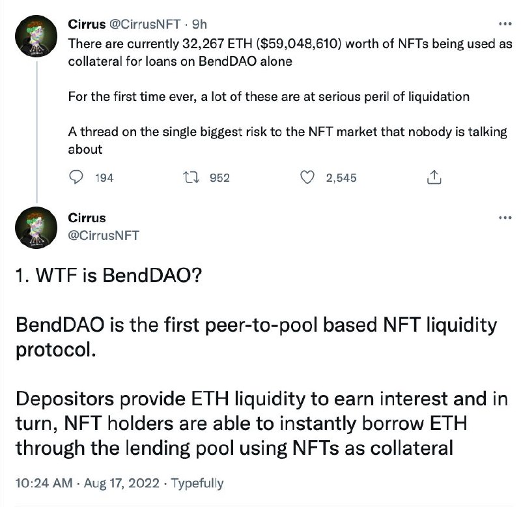This screenshot has width=521, height=507.
Task: Click the '1. WTF is BendDAO?' tweet text
Action: tap(108, 275)
